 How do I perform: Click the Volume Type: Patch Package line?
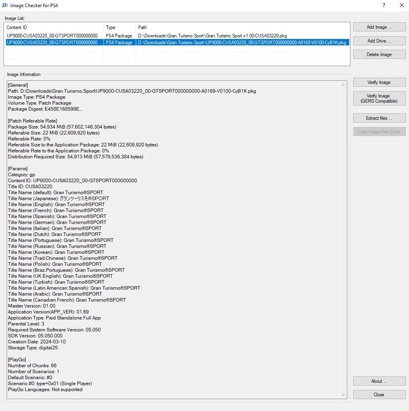tap(39, 103)
